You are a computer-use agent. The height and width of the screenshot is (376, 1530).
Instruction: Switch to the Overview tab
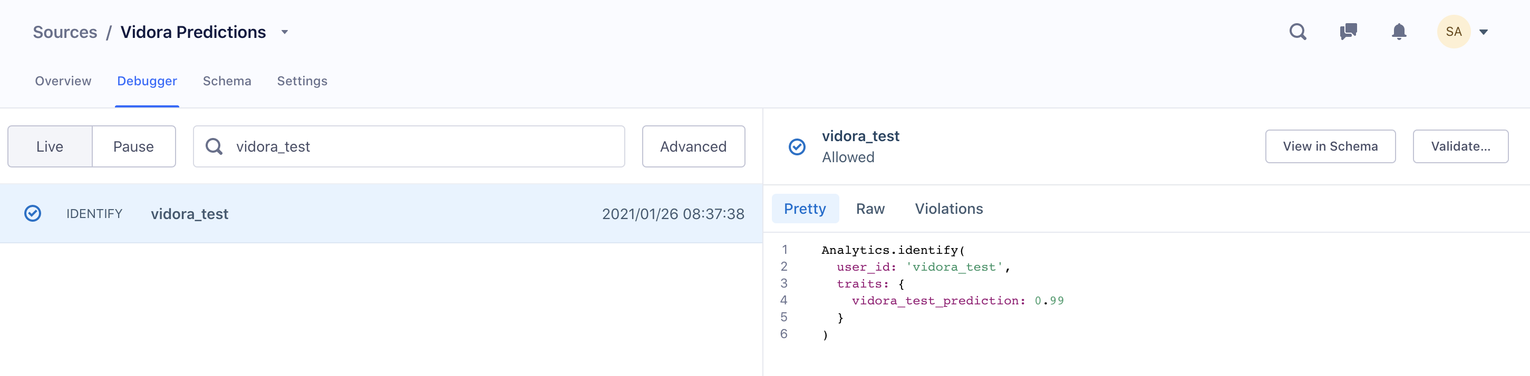point(63,81)
